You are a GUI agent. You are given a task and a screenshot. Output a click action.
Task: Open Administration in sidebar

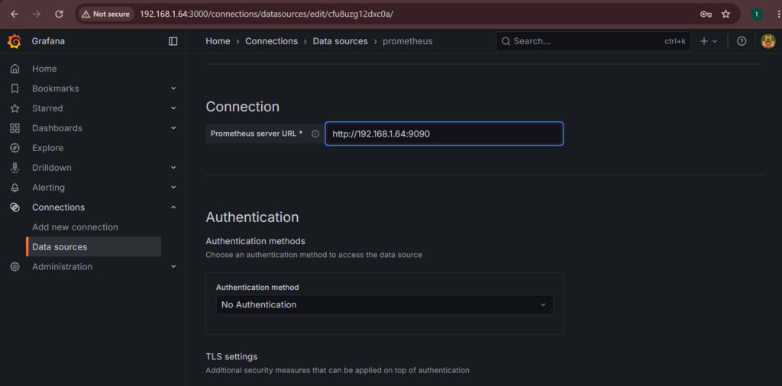pos(63,267)
